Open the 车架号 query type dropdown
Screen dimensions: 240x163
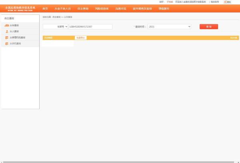[55, 27]
